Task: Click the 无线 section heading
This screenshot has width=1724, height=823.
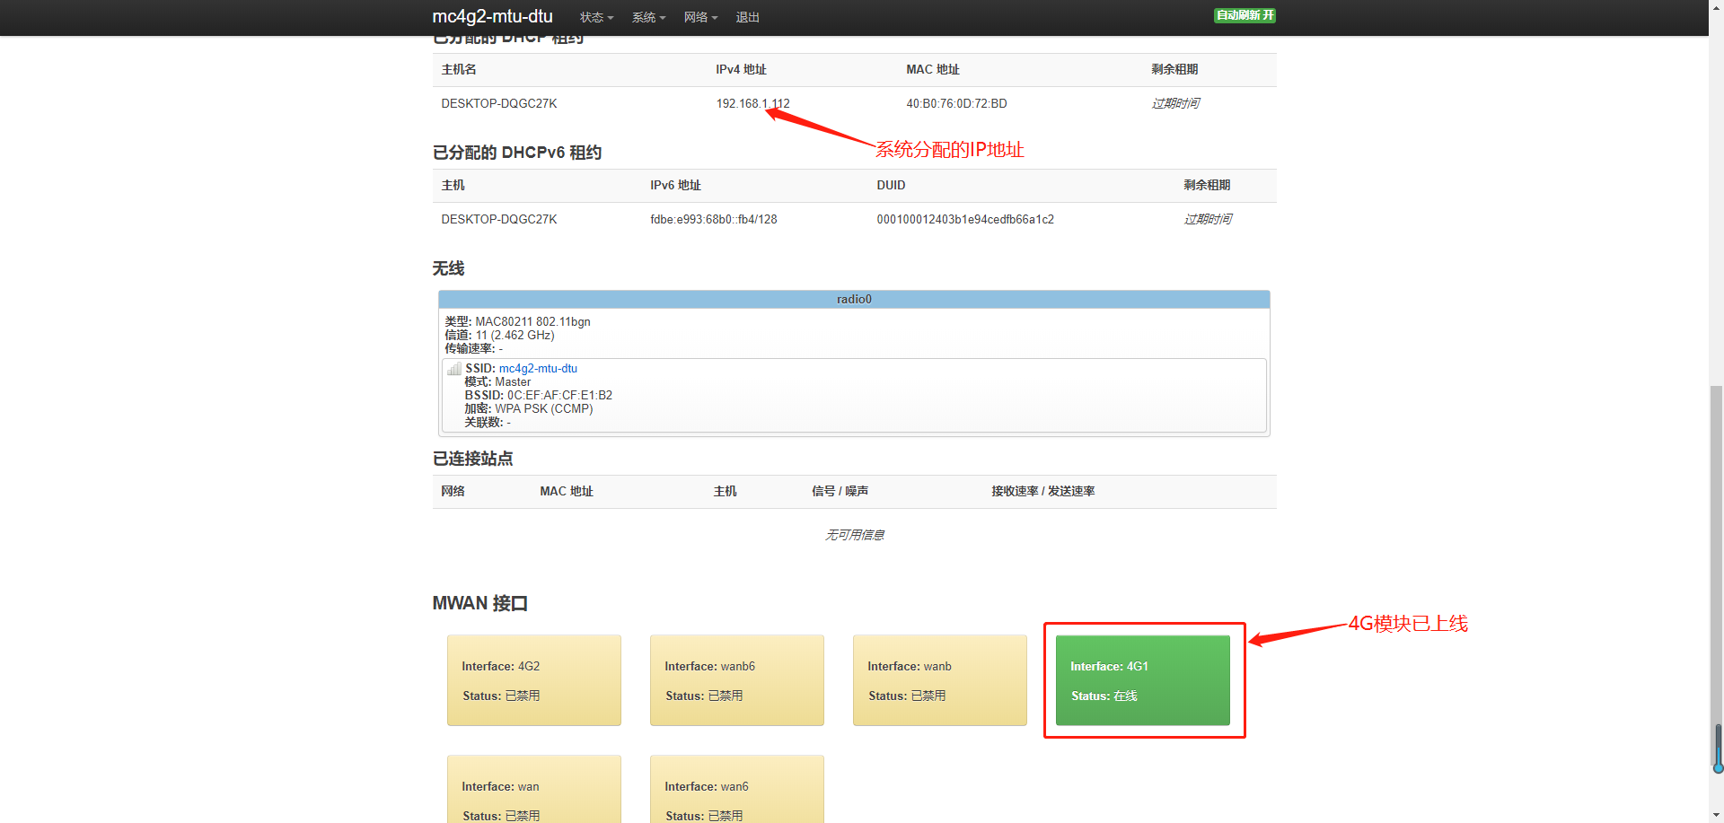Action: coord(448,268)
